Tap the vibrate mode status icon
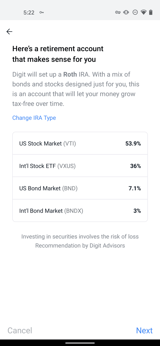The width and height of the screenshot is (160, 346). coord(126,12)
